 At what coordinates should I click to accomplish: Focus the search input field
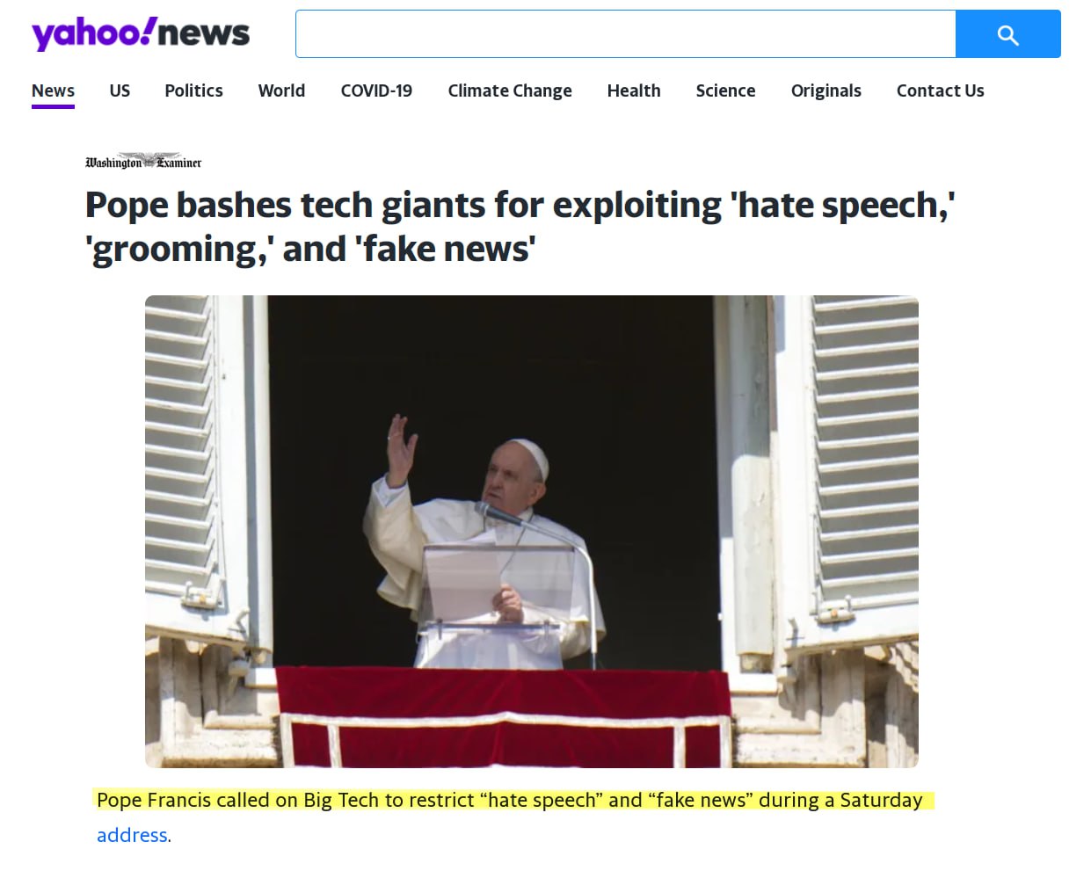(x=625, y=34)
